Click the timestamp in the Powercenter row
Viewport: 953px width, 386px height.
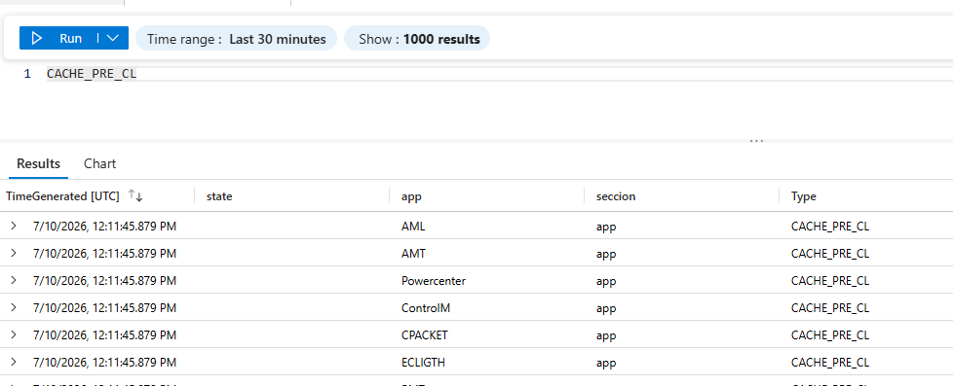104,281
